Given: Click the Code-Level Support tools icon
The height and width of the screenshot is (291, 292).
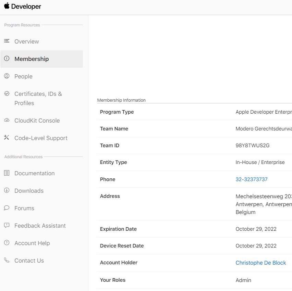Looking at the screenshot, I should (7, 138).
